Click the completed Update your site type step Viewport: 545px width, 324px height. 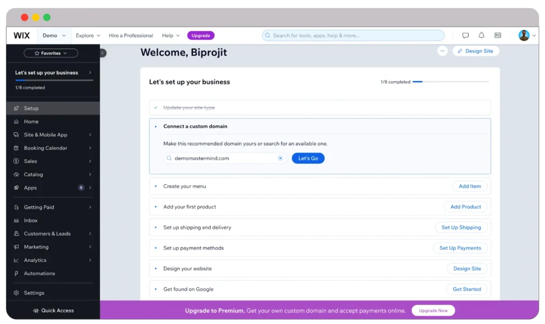pyautogui.click(x=189, y=108)
